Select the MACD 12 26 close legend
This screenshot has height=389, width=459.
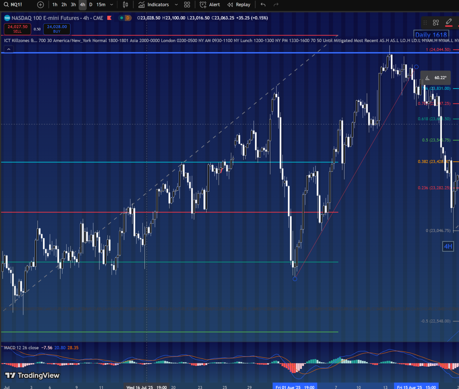point(21,348)
